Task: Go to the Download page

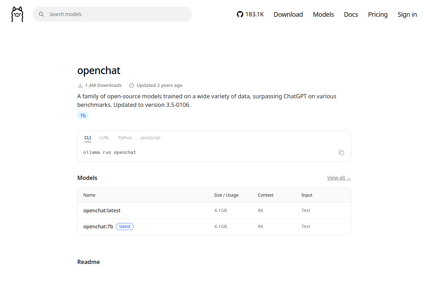Action: tap(288, 14)
